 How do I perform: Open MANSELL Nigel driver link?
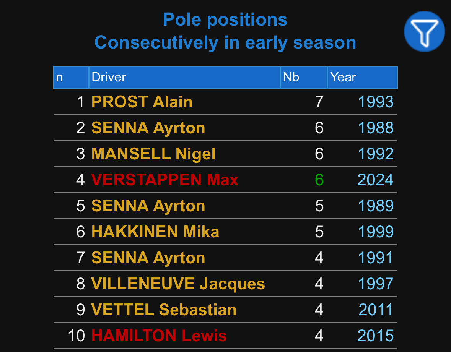(153, 154)
